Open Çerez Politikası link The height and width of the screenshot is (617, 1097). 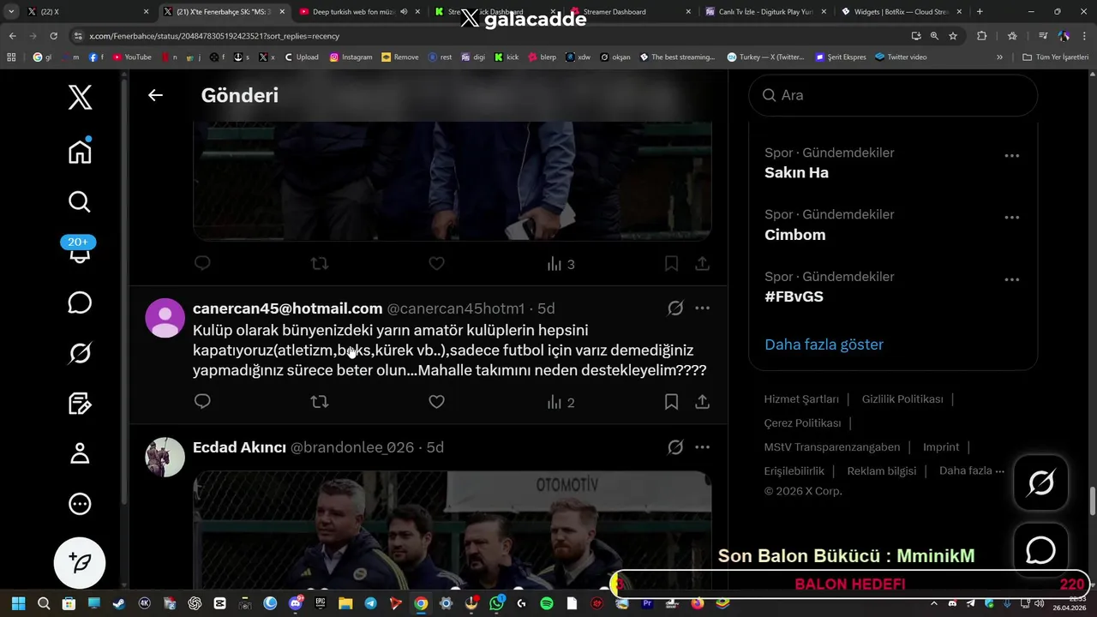click(802, 423)
